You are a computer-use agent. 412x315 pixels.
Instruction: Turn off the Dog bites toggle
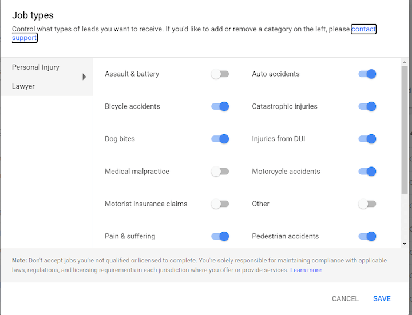tap(220, 139)
